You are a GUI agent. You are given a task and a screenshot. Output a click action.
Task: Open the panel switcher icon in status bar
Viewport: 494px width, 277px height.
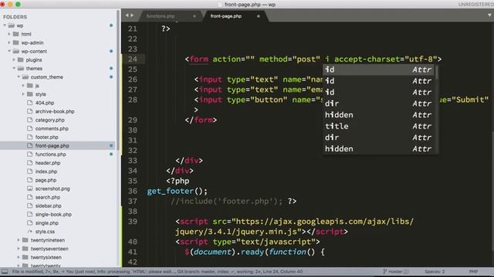[x=5, y=272]
